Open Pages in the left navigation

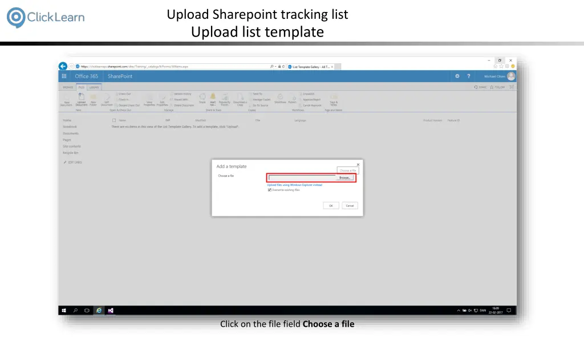click(67, 140)
